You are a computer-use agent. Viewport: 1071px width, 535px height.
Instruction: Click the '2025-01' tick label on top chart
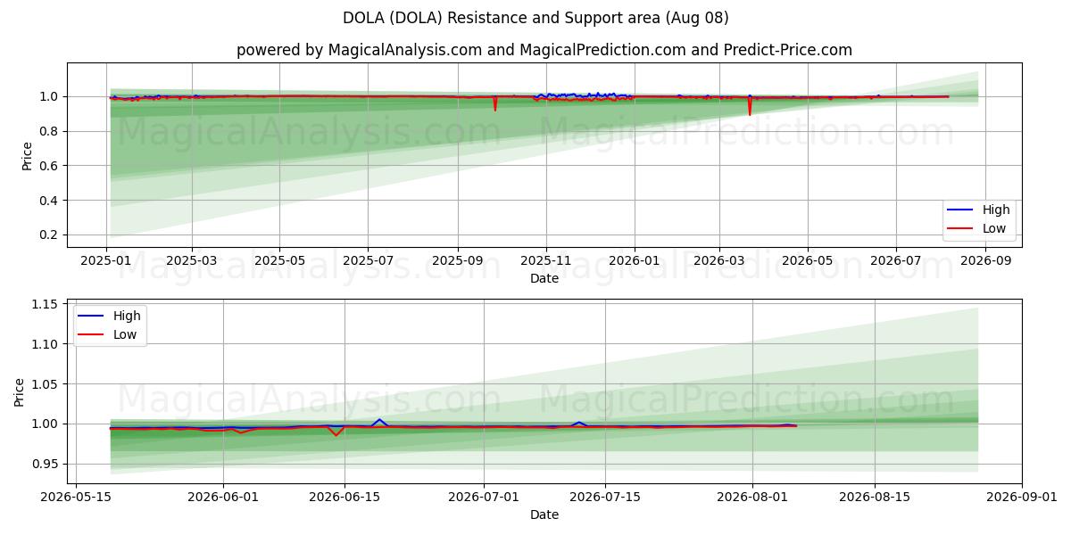(106, 261)
